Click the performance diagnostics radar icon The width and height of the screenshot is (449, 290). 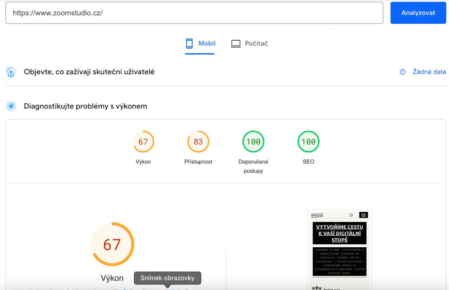(11, 106)
